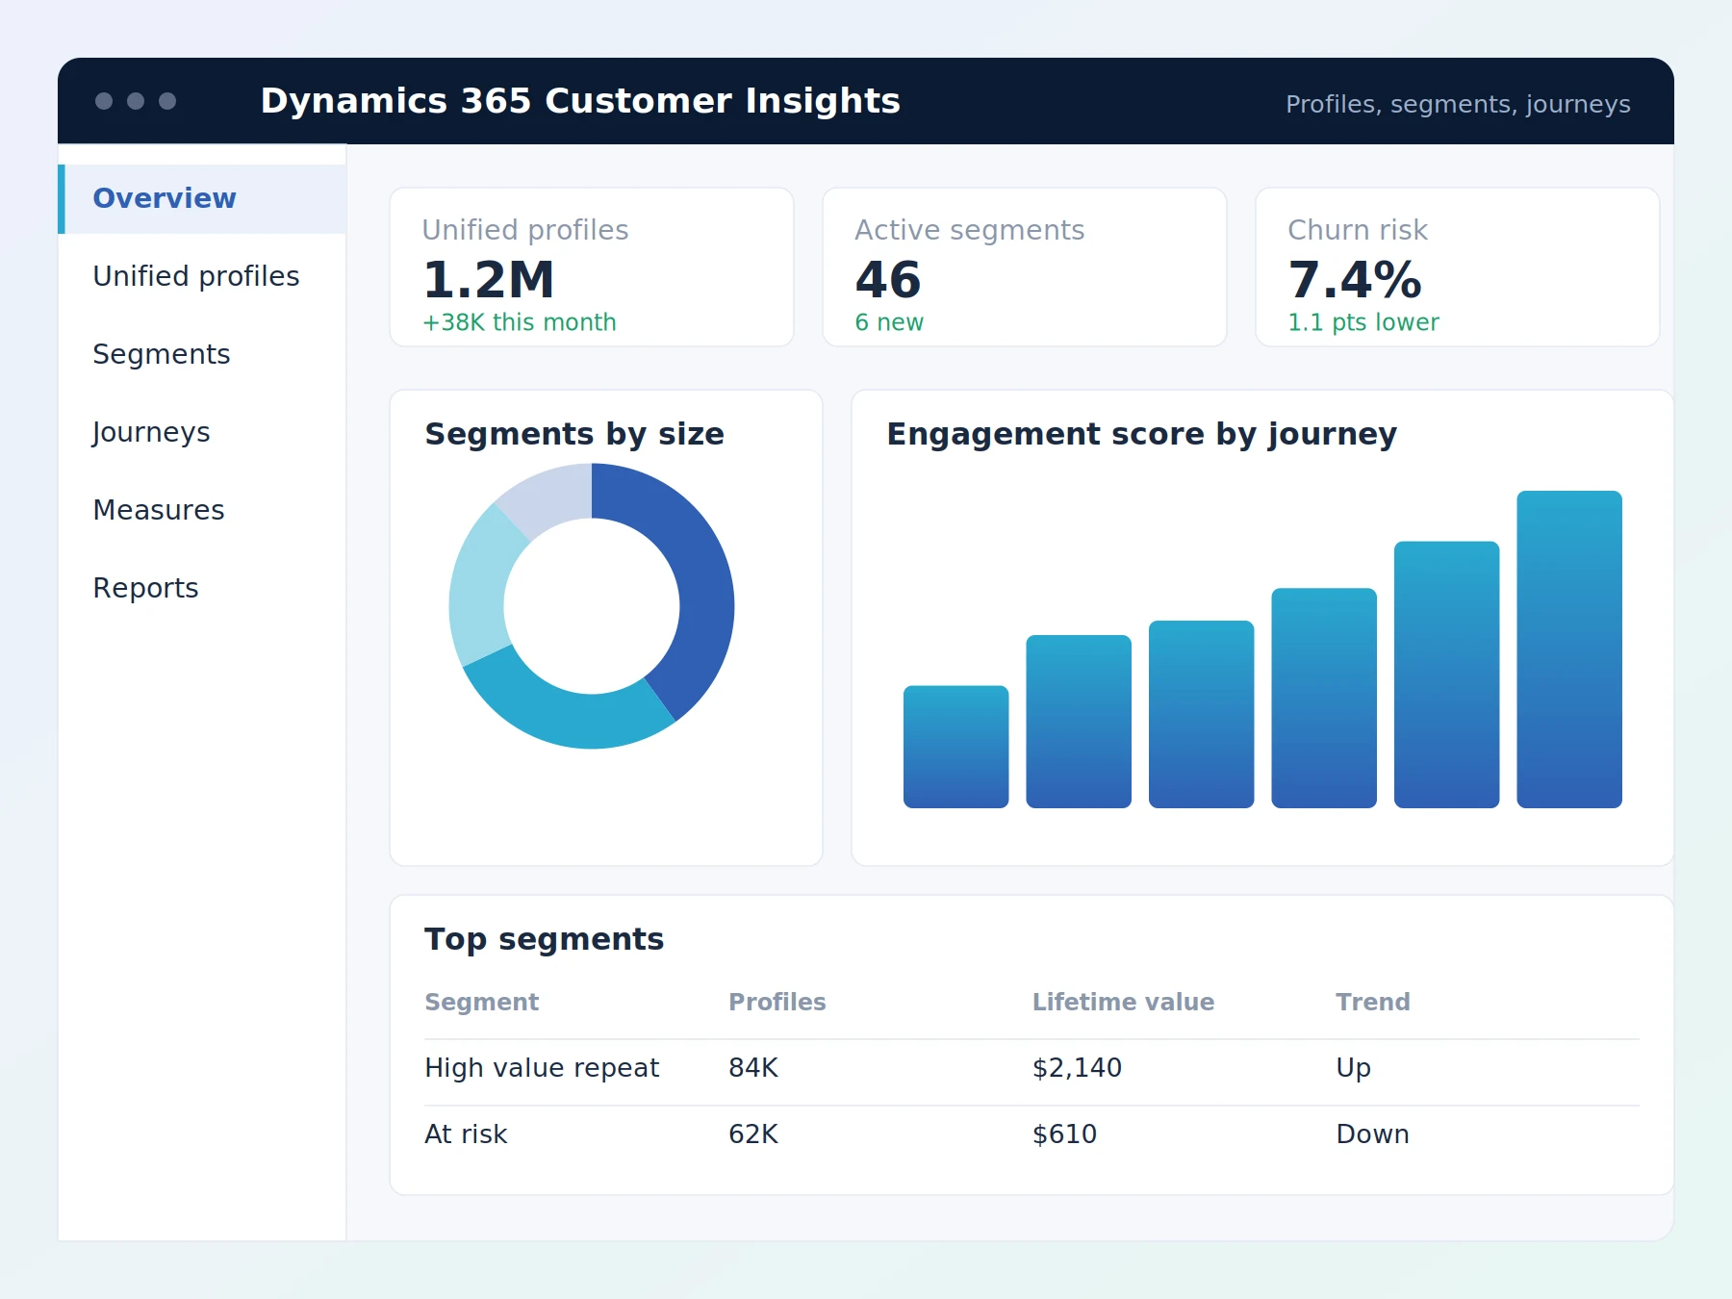
Task: Click the 'Up' trend cell
Action: click(1353, 1068)
